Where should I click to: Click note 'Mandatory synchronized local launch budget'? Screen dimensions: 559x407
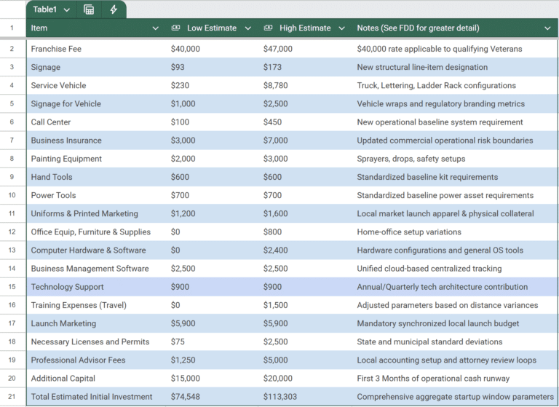[437, 323]
